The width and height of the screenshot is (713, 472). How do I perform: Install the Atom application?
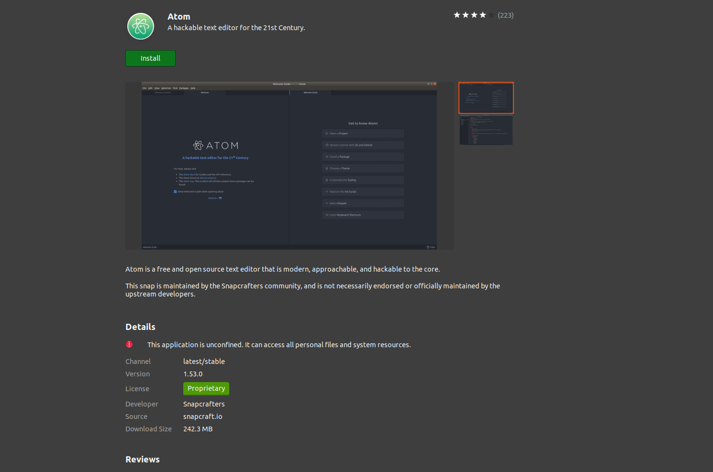[x=150, y=58]
